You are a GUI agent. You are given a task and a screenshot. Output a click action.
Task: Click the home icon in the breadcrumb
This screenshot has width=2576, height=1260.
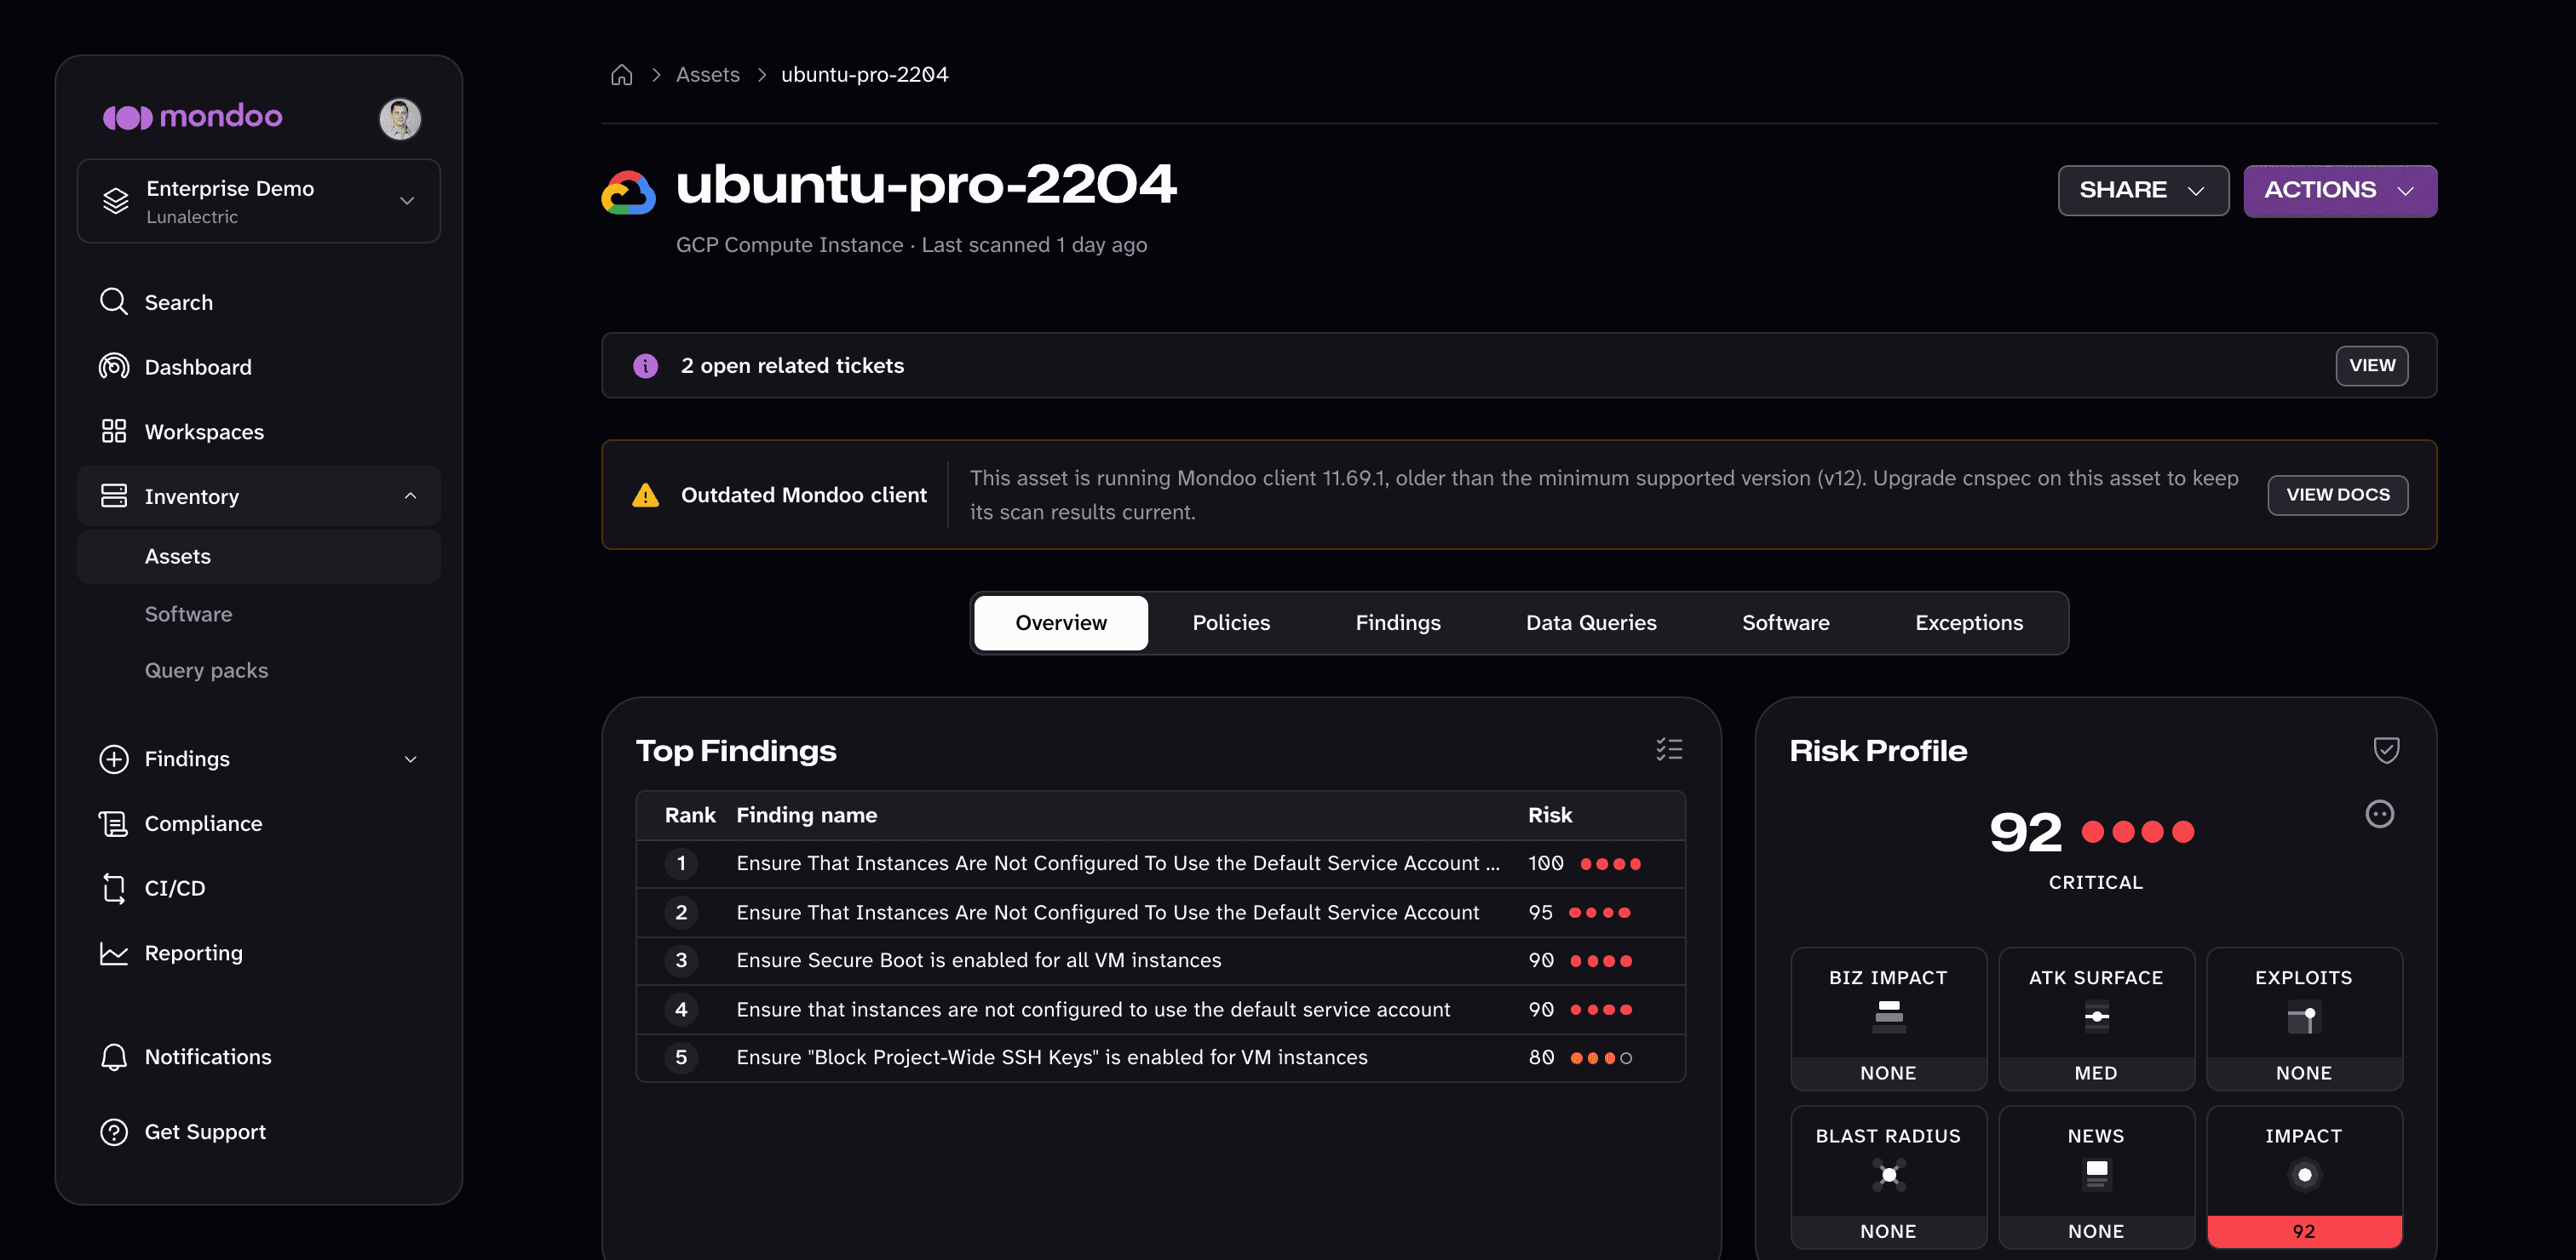621,75
